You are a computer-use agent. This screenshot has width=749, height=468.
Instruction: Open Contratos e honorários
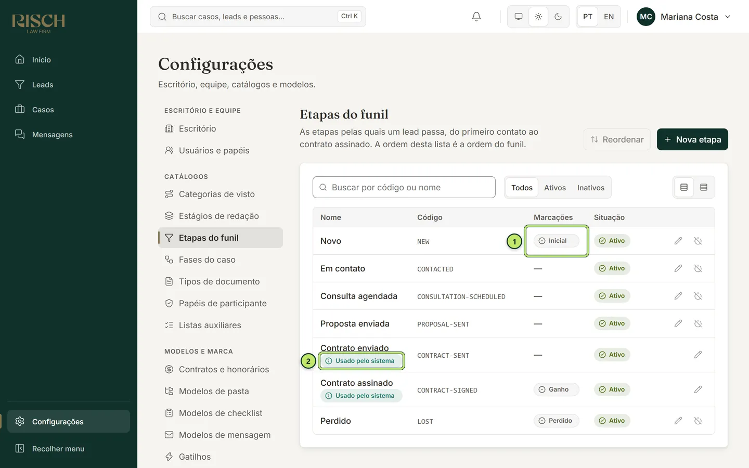coord(221,369)
